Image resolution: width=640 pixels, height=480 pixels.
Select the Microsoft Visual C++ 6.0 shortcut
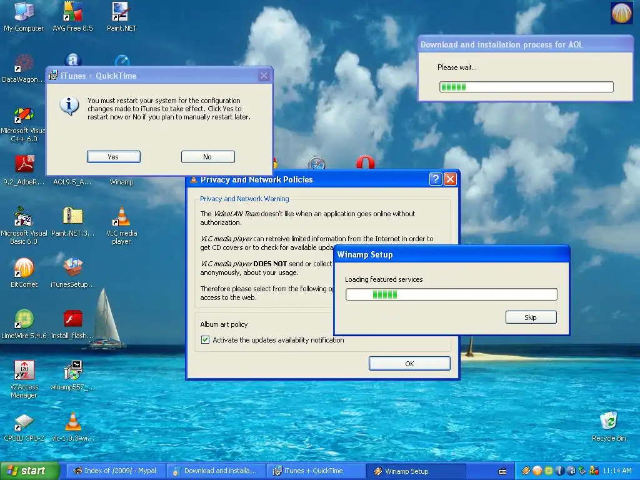click(23, 124)
